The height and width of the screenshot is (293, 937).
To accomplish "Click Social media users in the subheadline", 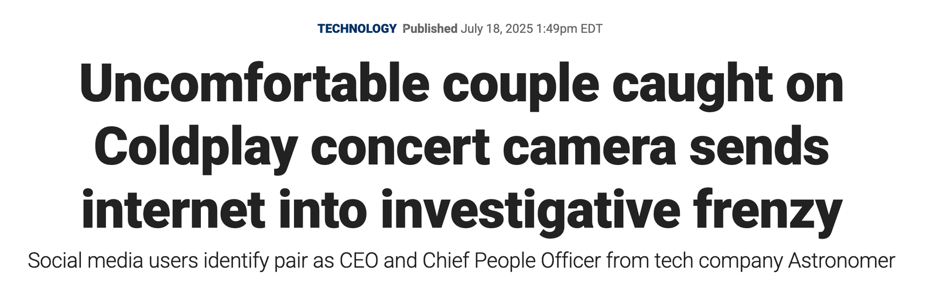I will (113, 260).
